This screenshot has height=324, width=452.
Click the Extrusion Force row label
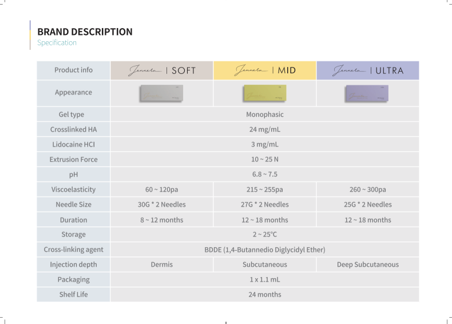[73, 159]
